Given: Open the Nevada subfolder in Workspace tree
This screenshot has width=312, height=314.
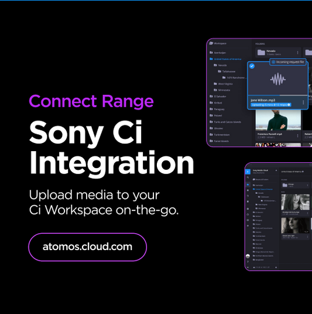Looking at the screenshot, I should point(220,65).
